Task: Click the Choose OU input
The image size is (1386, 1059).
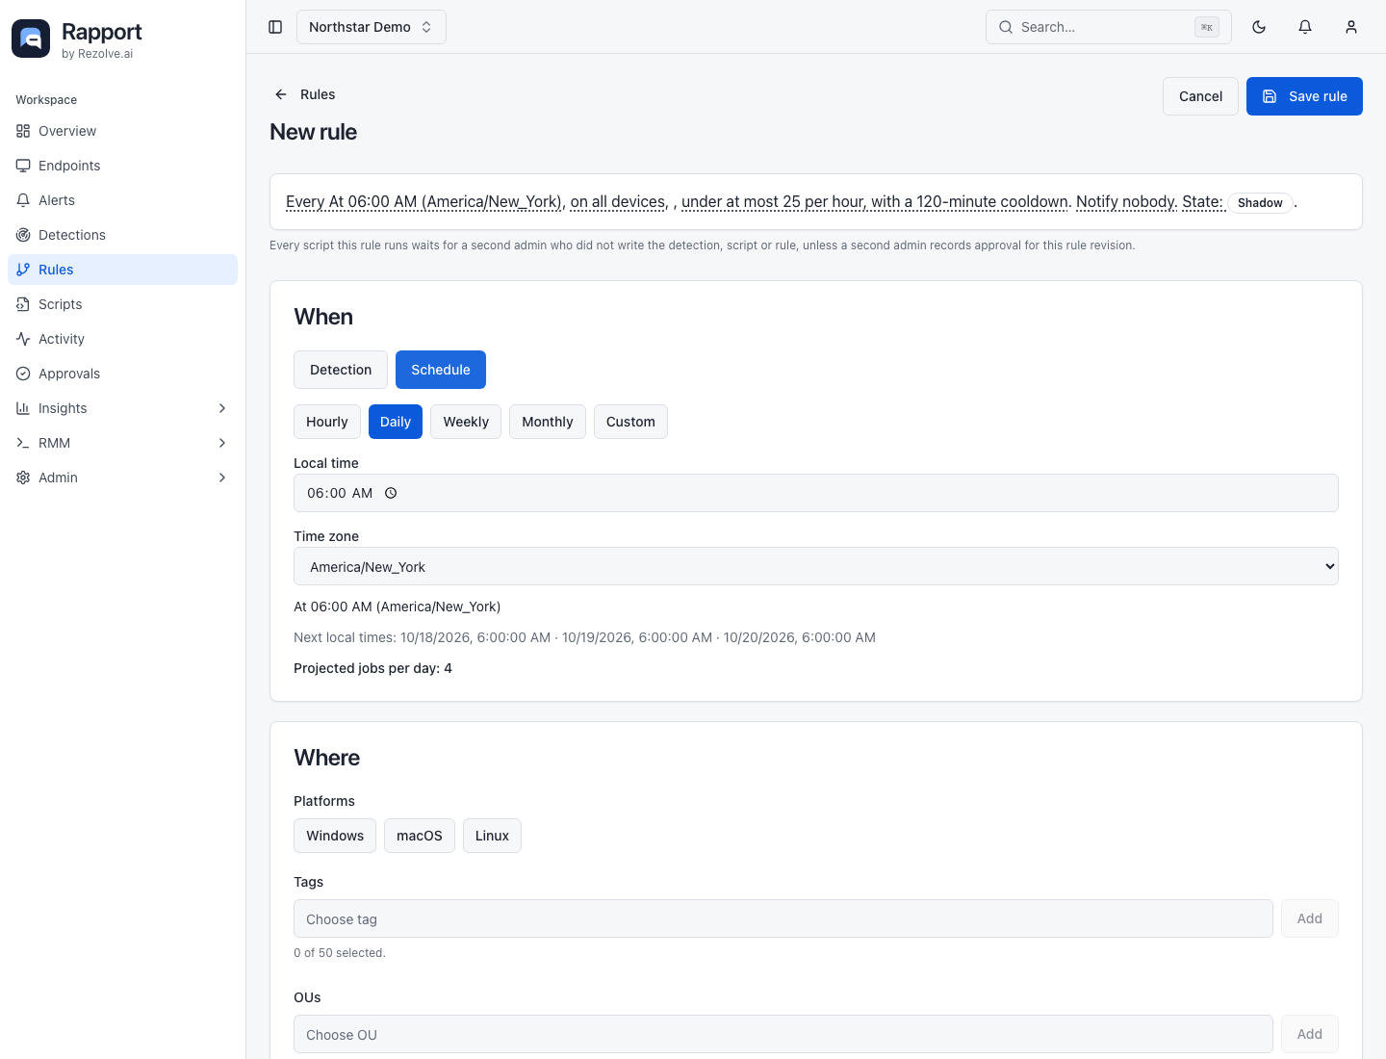Action: click(783, 1034)
